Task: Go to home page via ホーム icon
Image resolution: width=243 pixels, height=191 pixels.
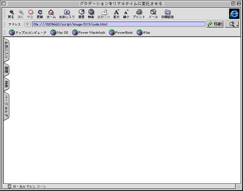Action: coord(51,14)
